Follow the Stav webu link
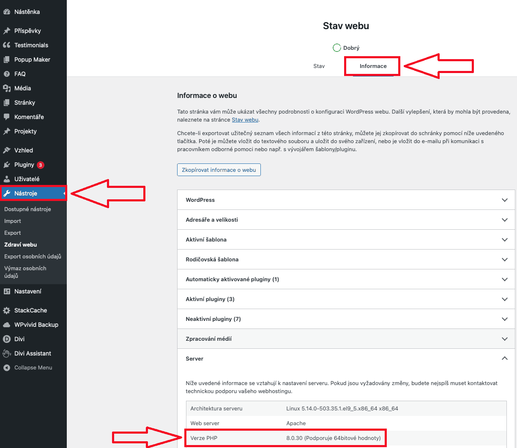The width and height of the screenshot is (517, 448). [245, 120]
